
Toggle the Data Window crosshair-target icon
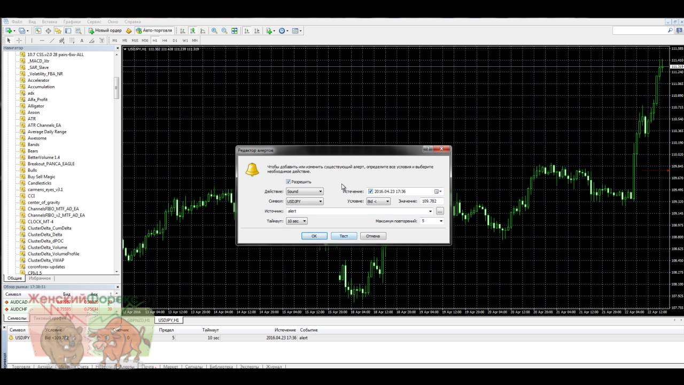pyautogui.click(x=48, y=30)
